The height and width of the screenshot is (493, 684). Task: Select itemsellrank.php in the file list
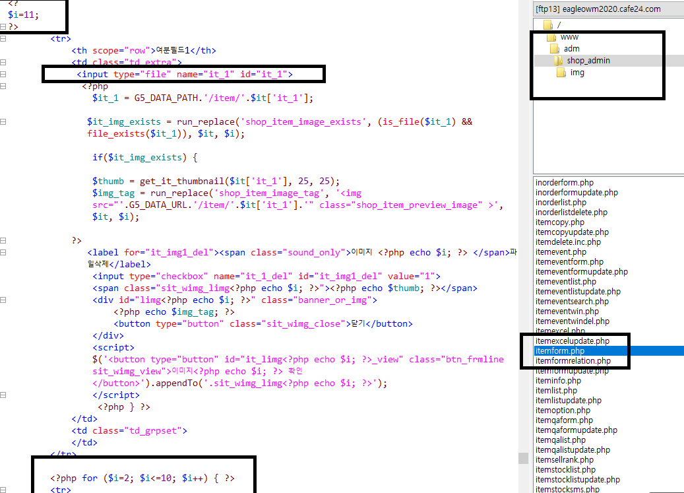(565, 460)
